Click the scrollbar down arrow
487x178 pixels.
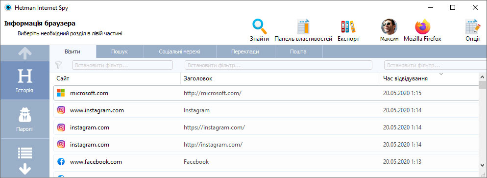(x=482, y=165)
